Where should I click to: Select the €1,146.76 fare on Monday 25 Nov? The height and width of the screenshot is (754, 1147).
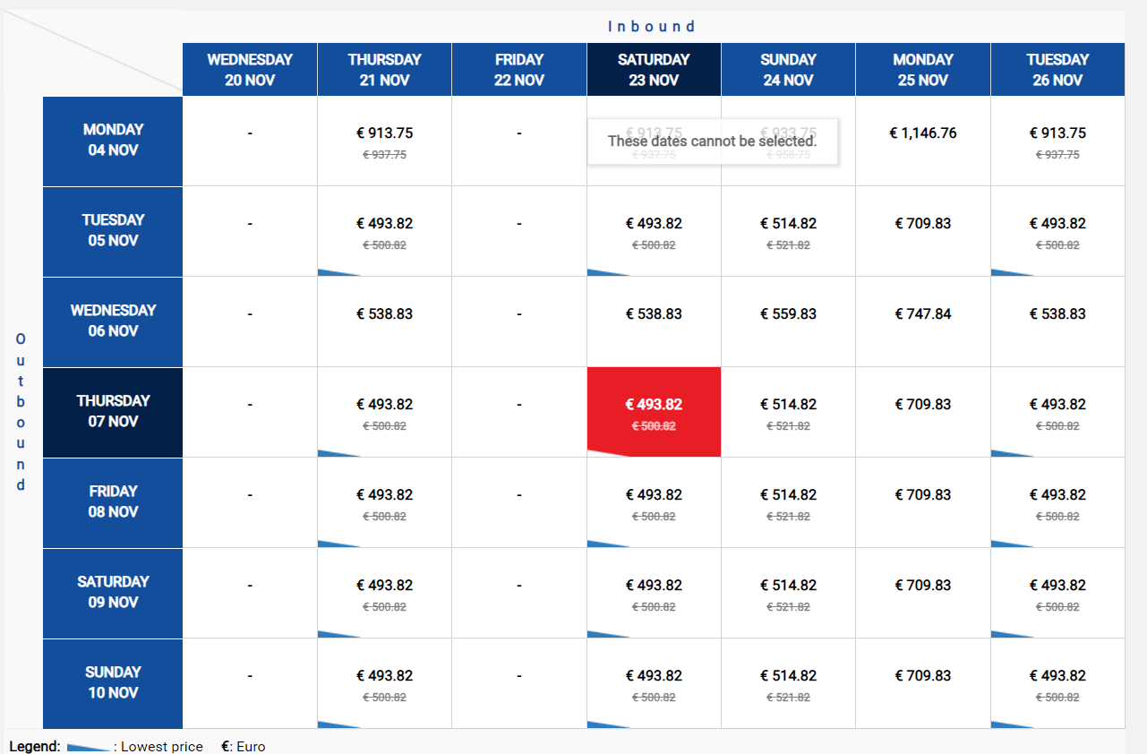coord(922,141)
